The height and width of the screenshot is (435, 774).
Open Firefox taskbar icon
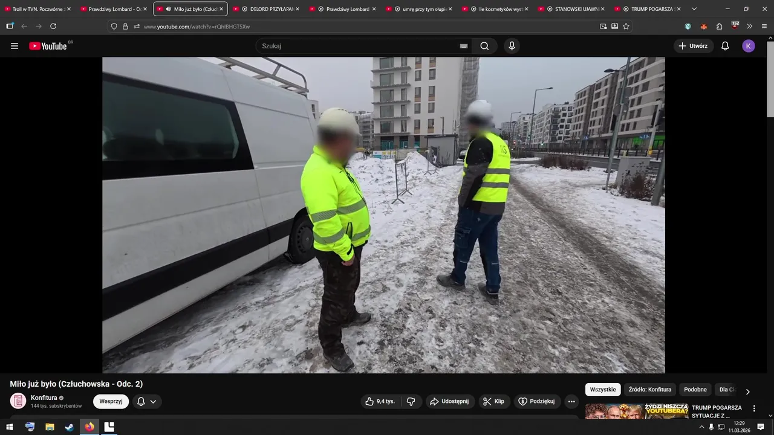tap(89, 427)
